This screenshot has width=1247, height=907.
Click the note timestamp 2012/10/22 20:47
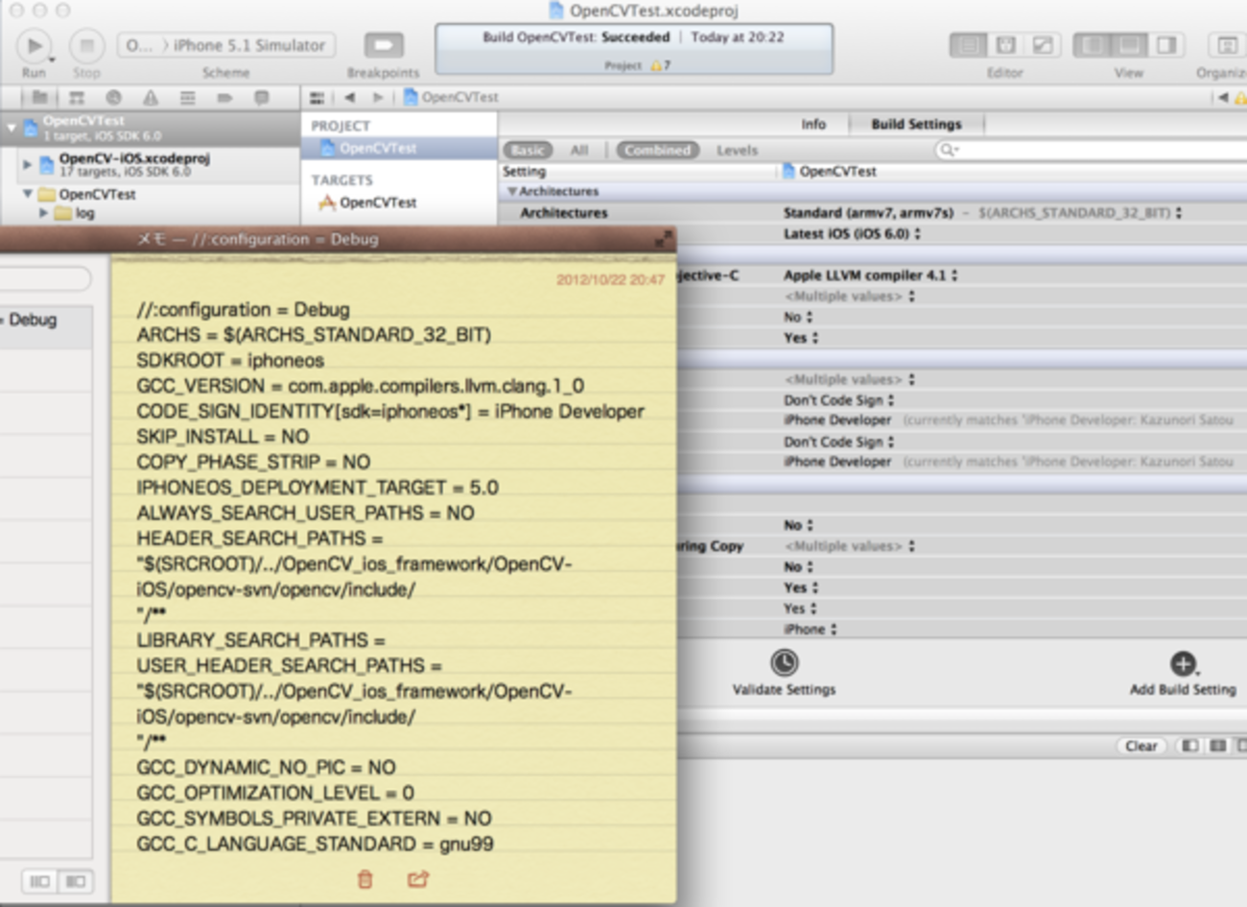(x=610, y=280)
